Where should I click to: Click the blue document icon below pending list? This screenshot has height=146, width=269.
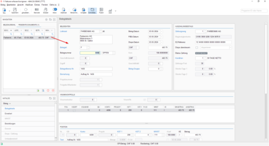pos(43,90)
